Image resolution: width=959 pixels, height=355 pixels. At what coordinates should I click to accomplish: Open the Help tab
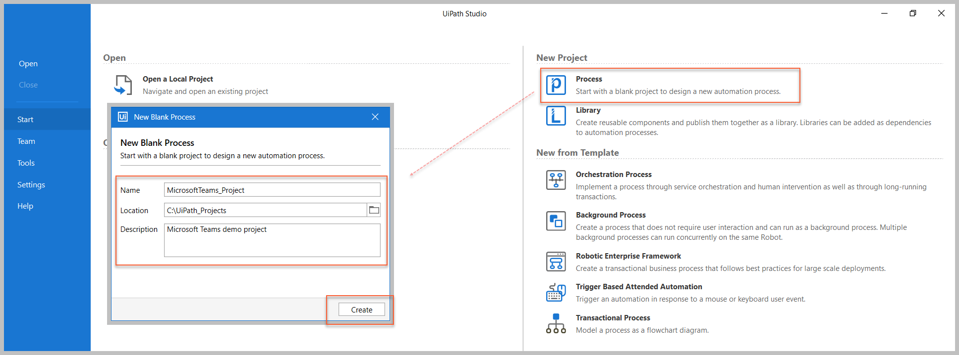click(x=25, y=206)
